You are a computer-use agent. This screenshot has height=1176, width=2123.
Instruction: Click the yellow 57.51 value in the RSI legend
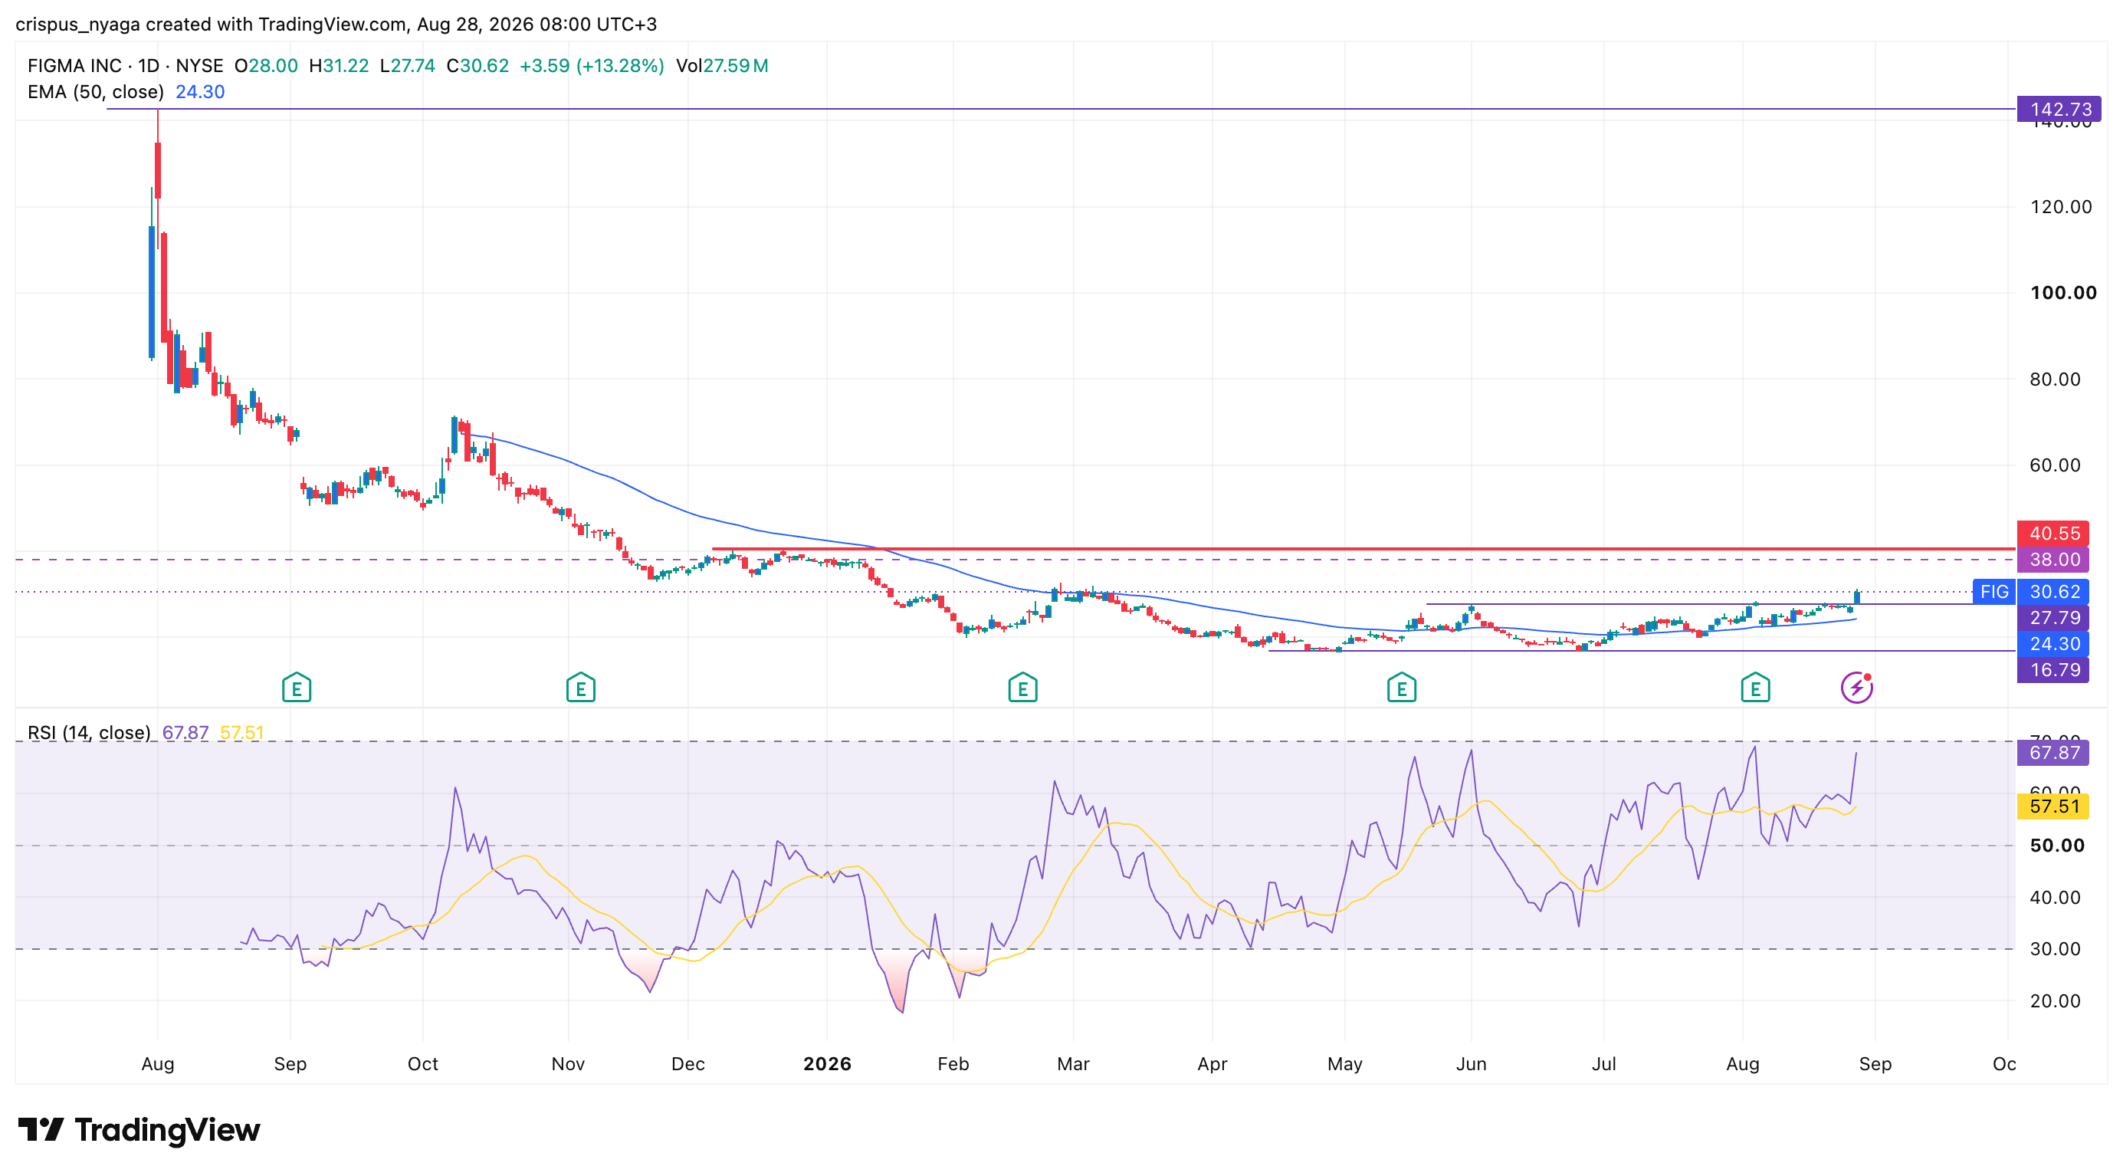pos(241,733)
